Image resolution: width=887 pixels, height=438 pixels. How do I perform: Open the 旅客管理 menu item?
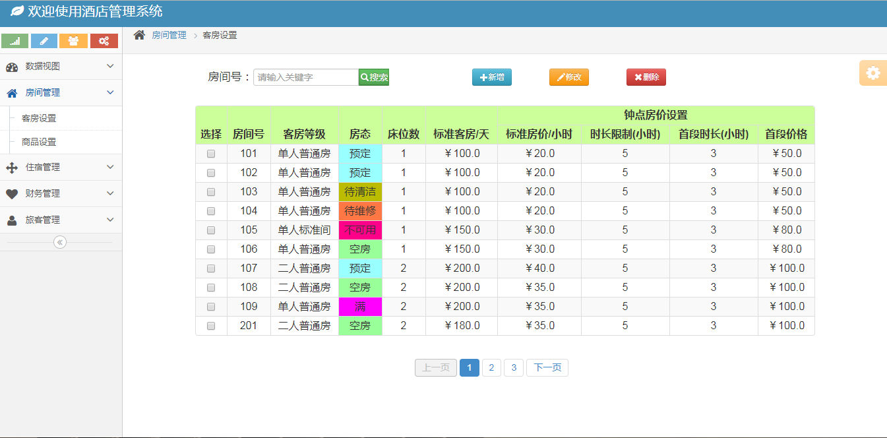point(61,220)
